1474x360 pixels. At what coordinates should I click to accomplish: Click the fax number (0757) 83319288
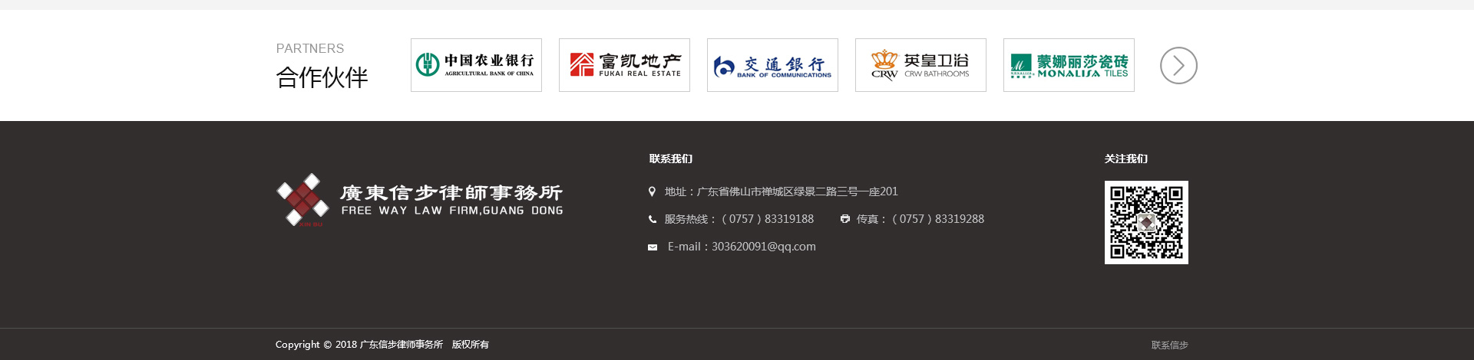click(938, 219)
